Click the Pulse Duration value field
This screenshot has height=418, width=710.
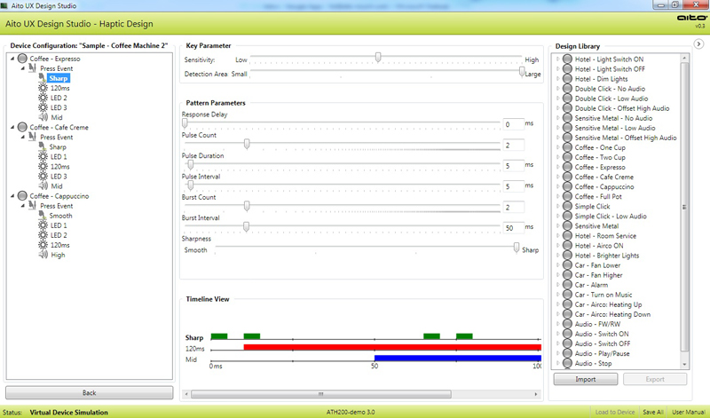click(514, 165)
